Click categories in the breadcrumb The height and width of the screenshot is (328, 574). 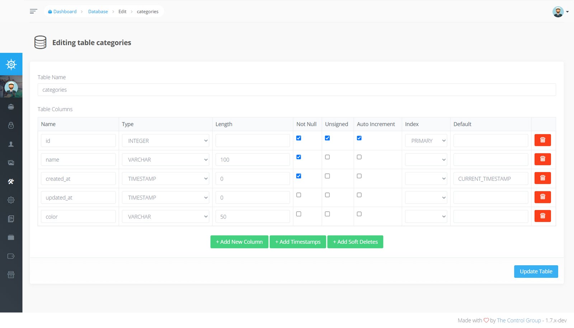pos(147,11)
